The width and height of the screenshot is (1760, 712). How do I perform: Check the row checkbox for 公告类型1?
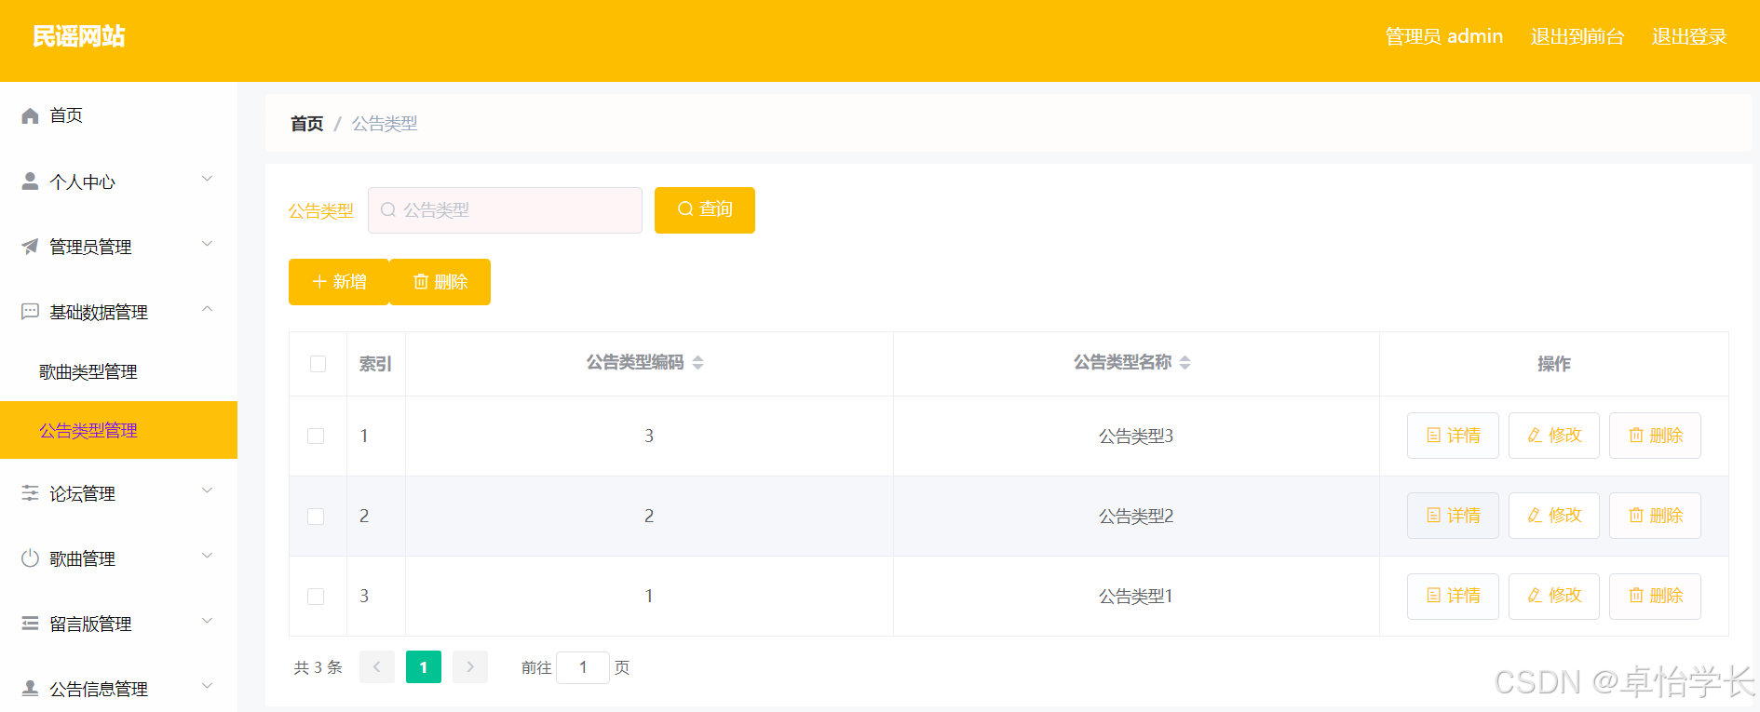(316, 596)
